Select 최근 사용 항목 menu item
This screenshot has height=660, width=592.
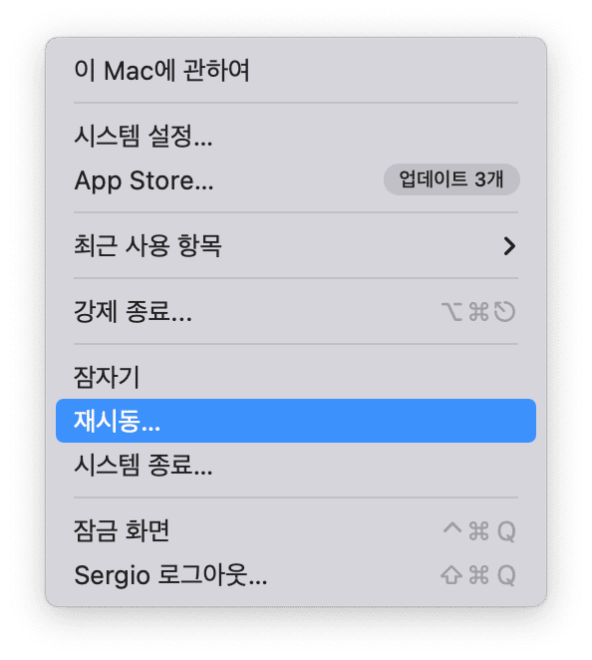click(x=296, y=246)
